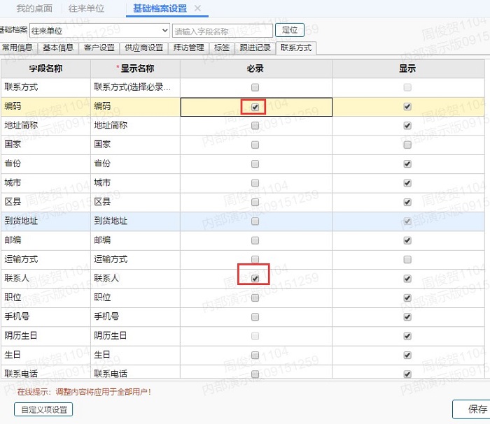Check 必录 for 职位 row
This screenshot has width=490, height=424.
pyautogui.click(x=255, y=298)
